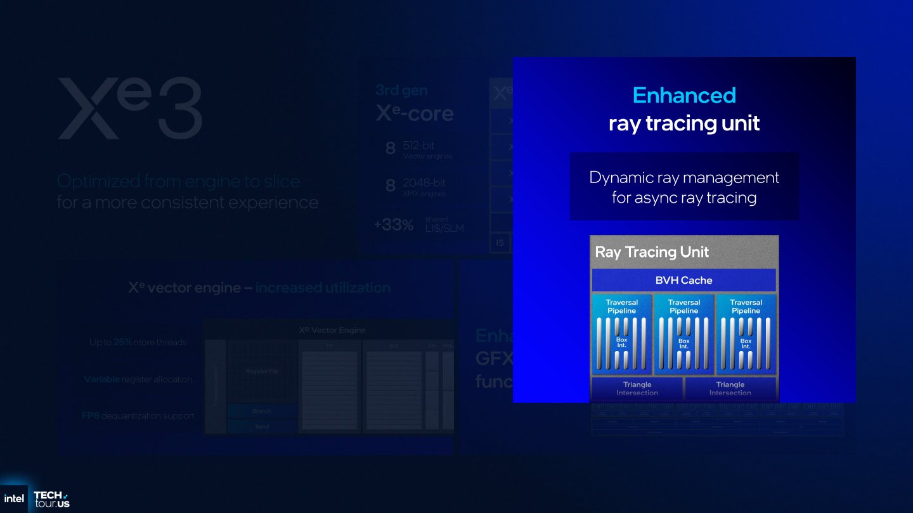Click the left Triangle Intersection block

637,388
